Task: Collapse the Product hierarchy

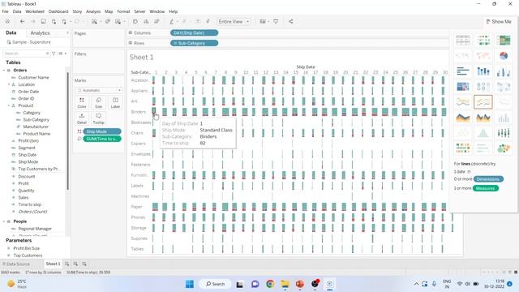Action: 9,105
